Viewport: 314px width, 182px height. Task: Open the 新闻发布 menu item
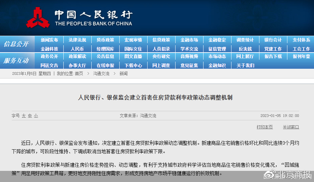tap(49, 40)
